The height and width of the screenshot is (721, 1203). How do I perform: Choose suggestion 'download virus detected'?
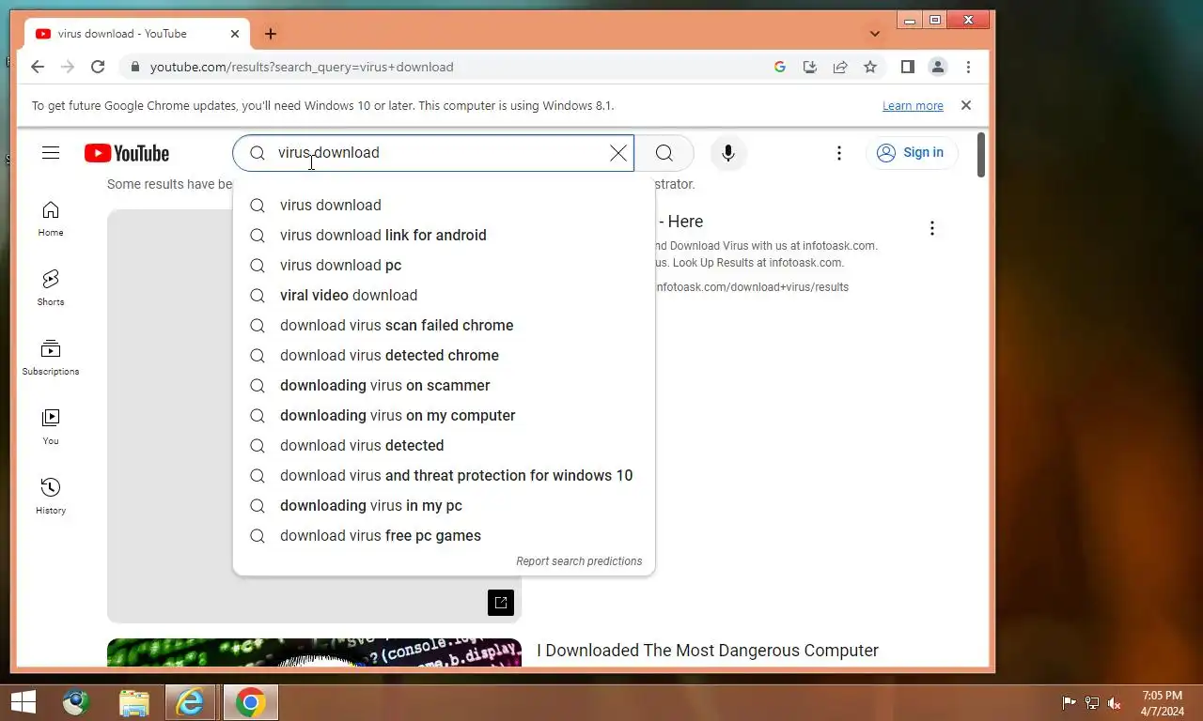point(444,445)
